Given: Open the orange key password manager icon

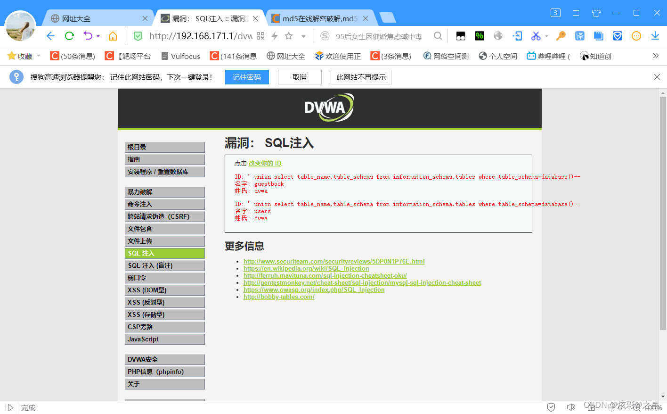Looking at the screenshot, I should 561,36.
